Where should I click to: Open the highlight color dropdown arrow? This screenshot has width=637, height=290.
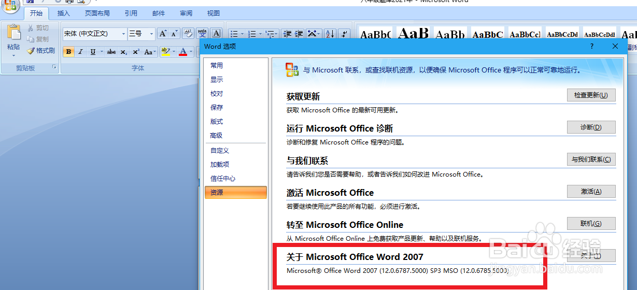173,52
